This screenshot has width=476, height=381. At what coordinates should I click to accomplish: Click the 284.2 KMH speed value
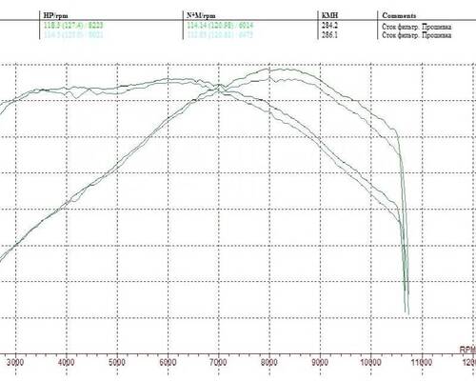[329, 25]
